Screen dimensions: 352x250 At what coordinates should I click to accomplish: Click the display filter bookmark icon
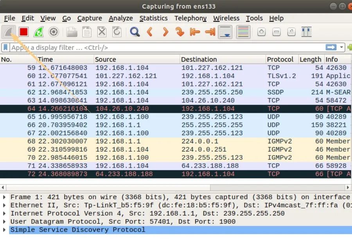click(x=5, y=48)
